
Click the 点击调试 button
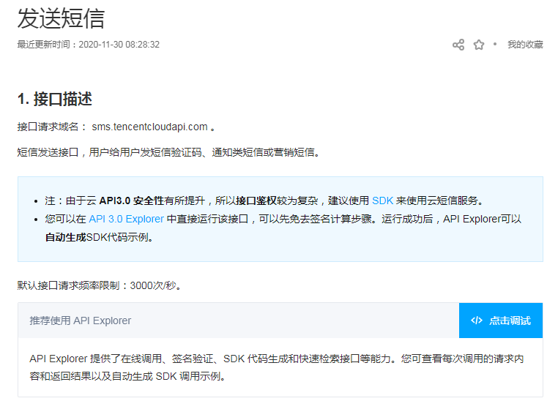pos(501,321)
